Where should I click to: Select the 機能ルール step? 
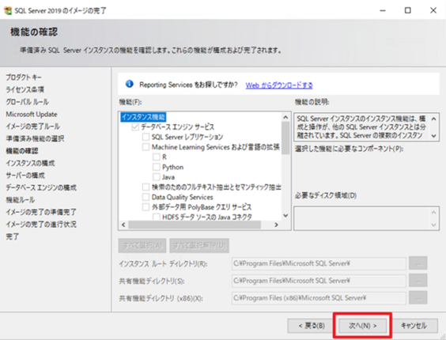coord(21,200)
